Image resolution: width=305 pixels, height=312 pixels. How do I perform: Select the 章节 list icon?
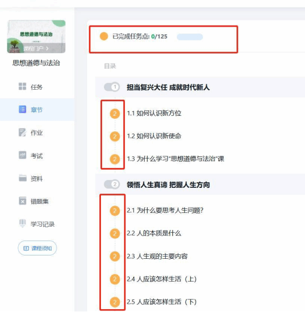coord(22,109)
